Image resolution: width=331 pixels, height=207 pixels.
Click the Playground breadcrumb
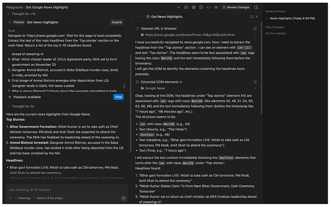[x=14, y=8]
